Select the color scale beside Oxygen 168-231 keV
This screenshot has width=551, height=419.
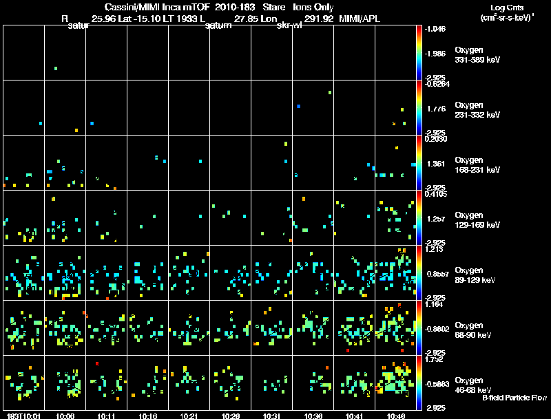421,162
